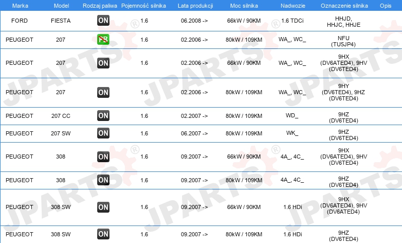Select 308 SW model in the 66kW/90KM row
The width and height of the screenshot is (402, 243).
pyautogui.click(x=61, y=207)
